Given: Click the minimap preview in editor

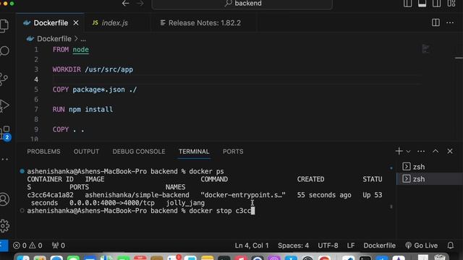Looking at the screenshot, I should coord(425,48).
